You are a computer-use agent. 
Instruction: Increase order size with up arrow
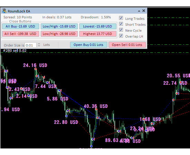pyautogui.click(x=39, y=44)
